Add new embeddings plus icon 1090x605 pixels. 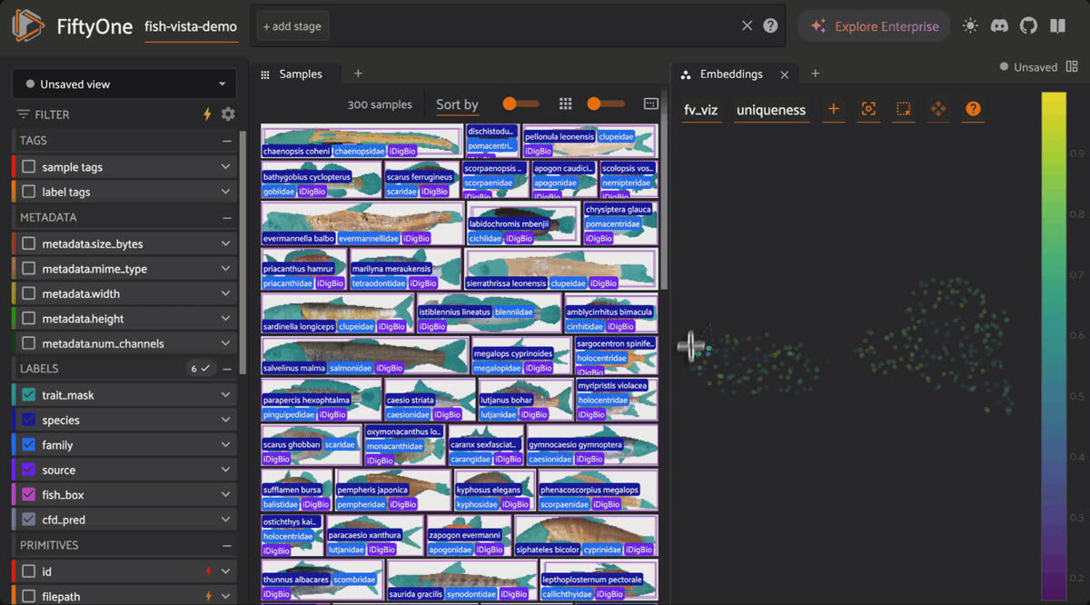[833, 109]
